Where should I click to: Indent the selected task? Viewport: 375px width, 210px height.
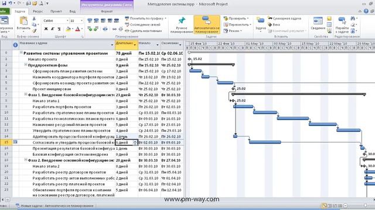pyautogui.click(x=96, y=29)
